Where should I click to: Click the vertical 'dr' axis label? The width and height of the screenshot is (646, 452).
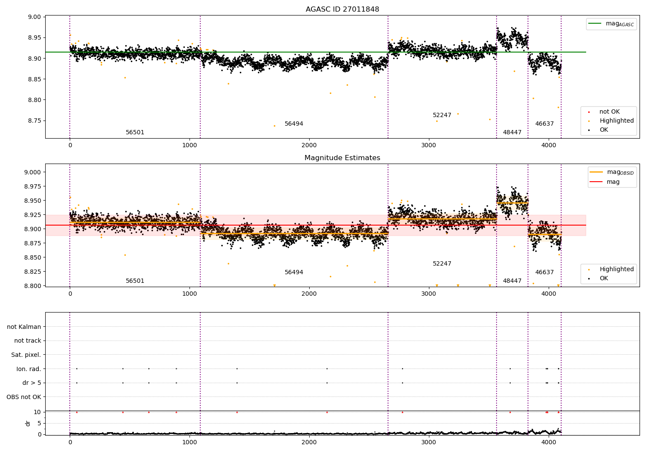(28, 423)
